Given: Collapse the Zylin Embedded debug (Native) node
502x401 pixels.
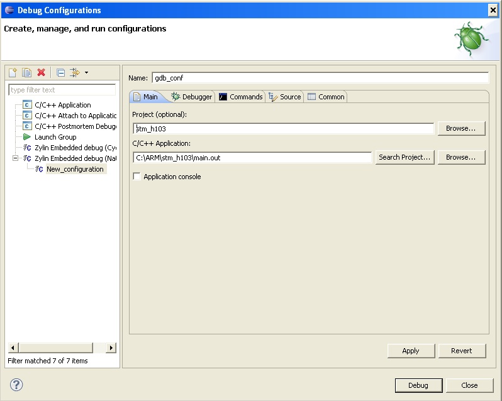Looking at the screenshot, I should (16, 158).
